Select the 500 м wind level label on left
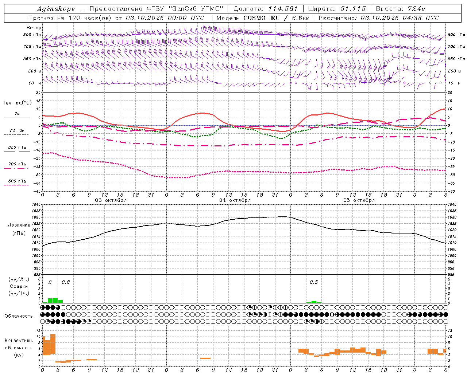This screenshot has width=467, height=373. 35,71
